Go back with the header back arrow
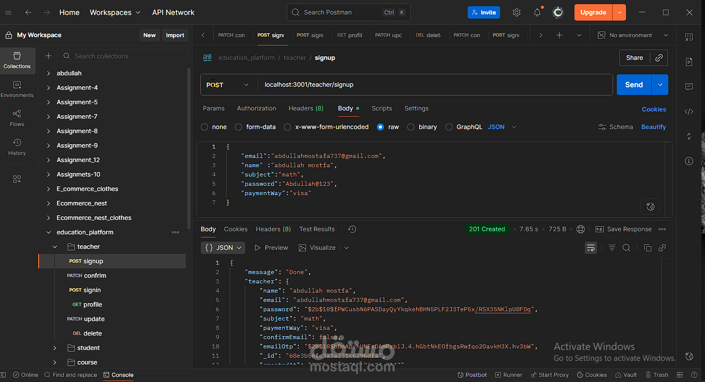Image resolution: width=705 pixels, height=382 pixels. click(28, 12)
